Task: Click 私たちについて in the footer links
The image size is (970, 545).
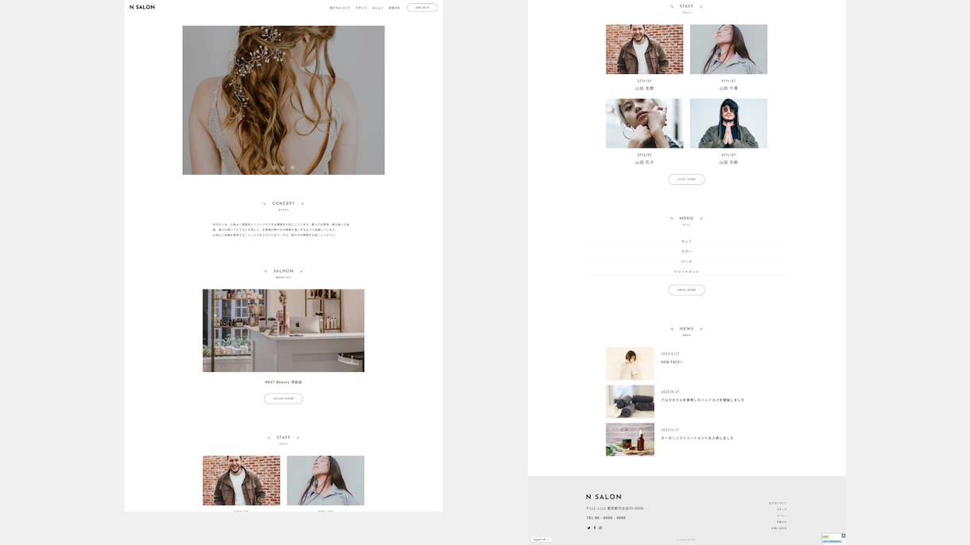Action: [778, 503]
